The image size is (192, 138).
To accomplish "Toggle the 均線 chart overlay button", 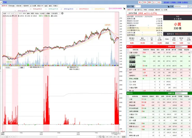I will (4, 13).
